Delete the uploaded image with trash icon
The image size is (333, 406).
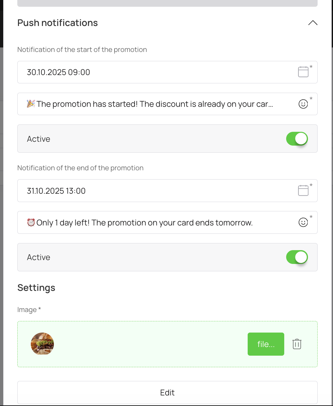pos(297,344)
